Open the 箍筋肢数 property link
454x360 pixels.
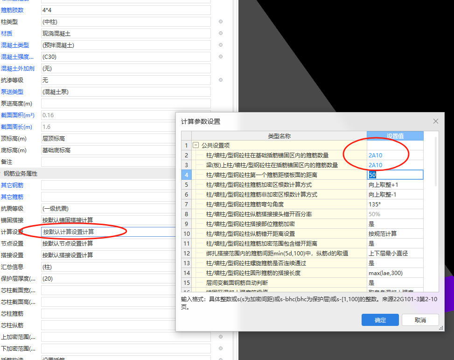tap(12, 10)
